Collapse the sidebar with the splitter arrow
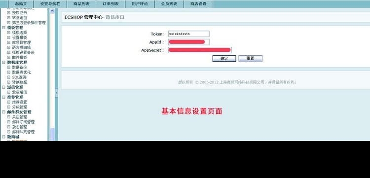Image resolution: width=370 pixels, height=178 pixels. (x=56, y=93)
